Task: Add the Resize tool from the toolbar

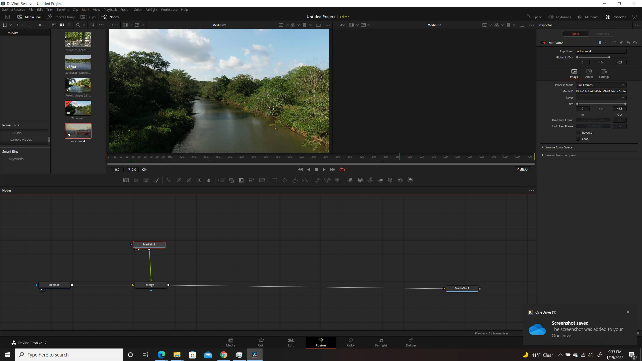Action: click(x=252, y=180)
